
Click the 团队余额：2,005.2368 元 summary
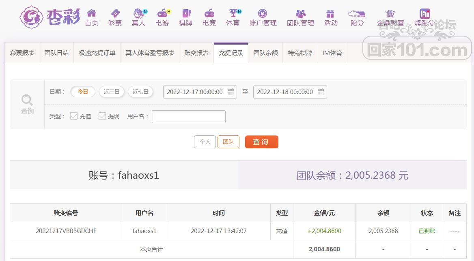point(353,175)
